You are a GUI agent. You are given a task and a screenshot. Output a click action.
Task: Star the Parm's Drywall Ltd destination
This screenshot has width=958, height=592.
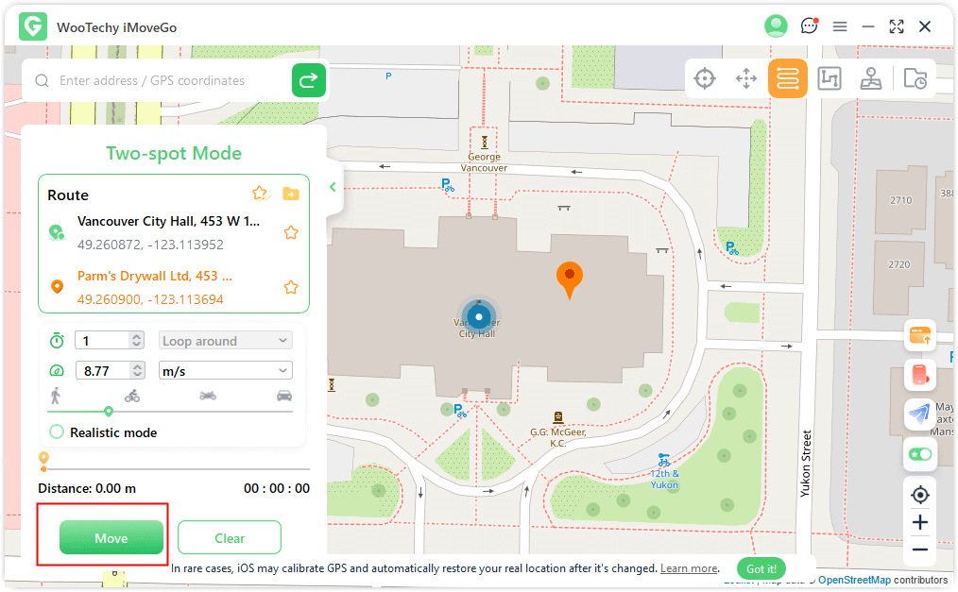(x=291, y=287)
